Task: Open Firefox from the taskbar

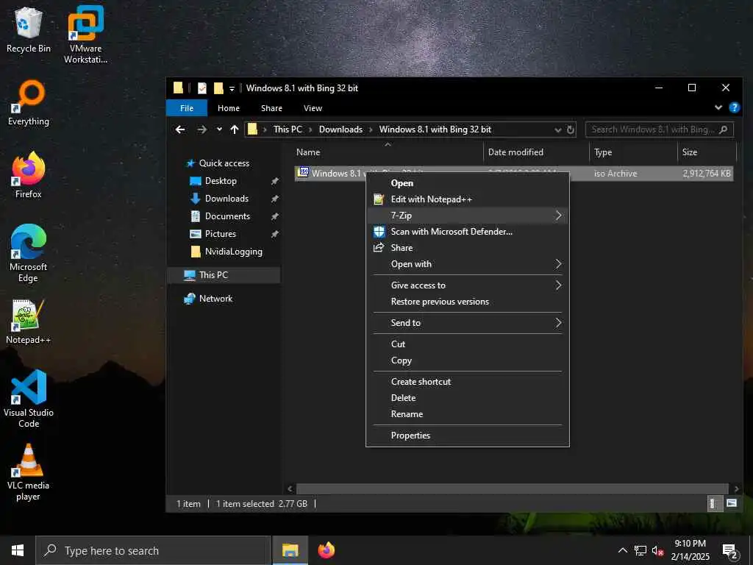Action: (326, 550)
